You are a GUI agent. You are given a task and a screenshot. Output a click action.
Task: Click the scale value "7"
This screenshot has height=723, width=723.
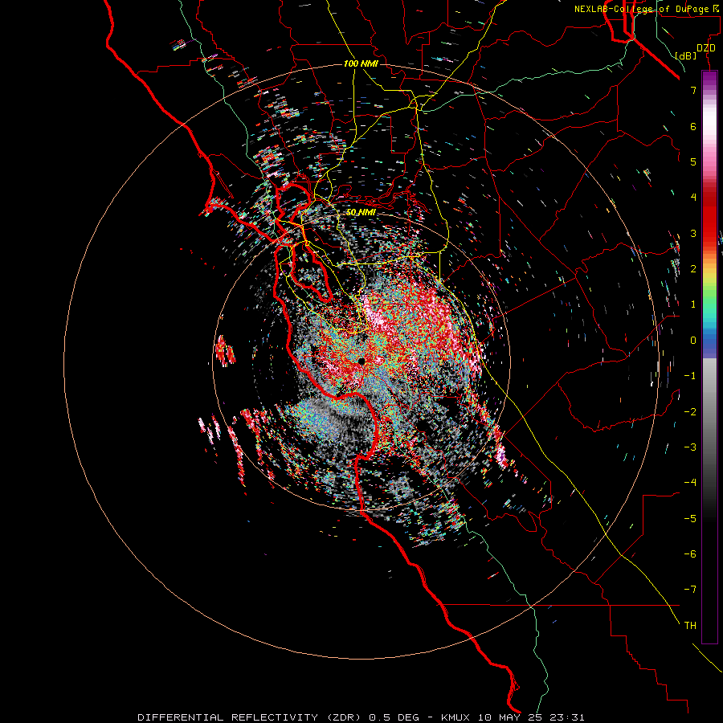point(693,91)
